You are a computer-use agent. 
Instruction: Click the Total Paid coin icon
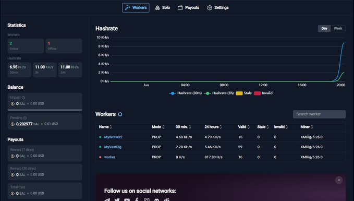(x=13, y=194)
